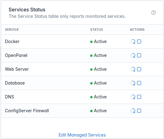
Task: Open the Services Status help icon
Action: [154, 13]
